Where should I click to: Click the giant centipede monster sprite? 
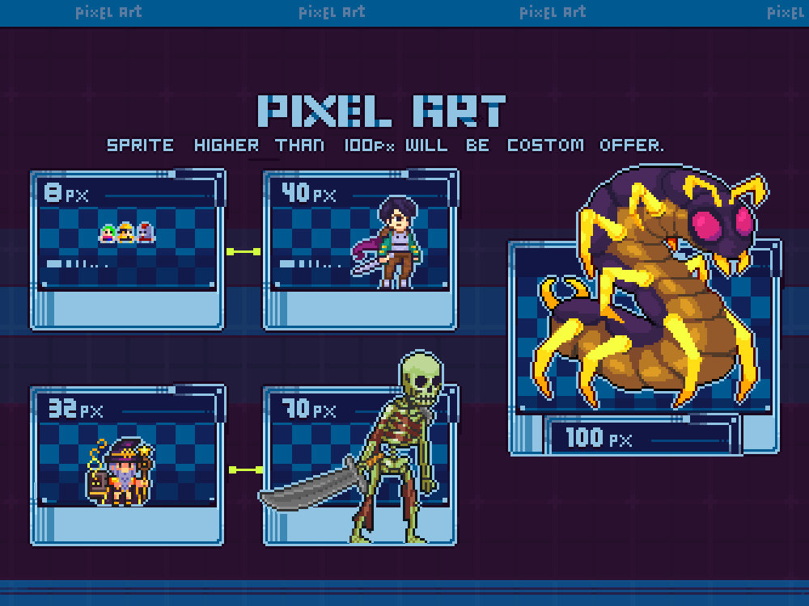click(x=650, y=286)
